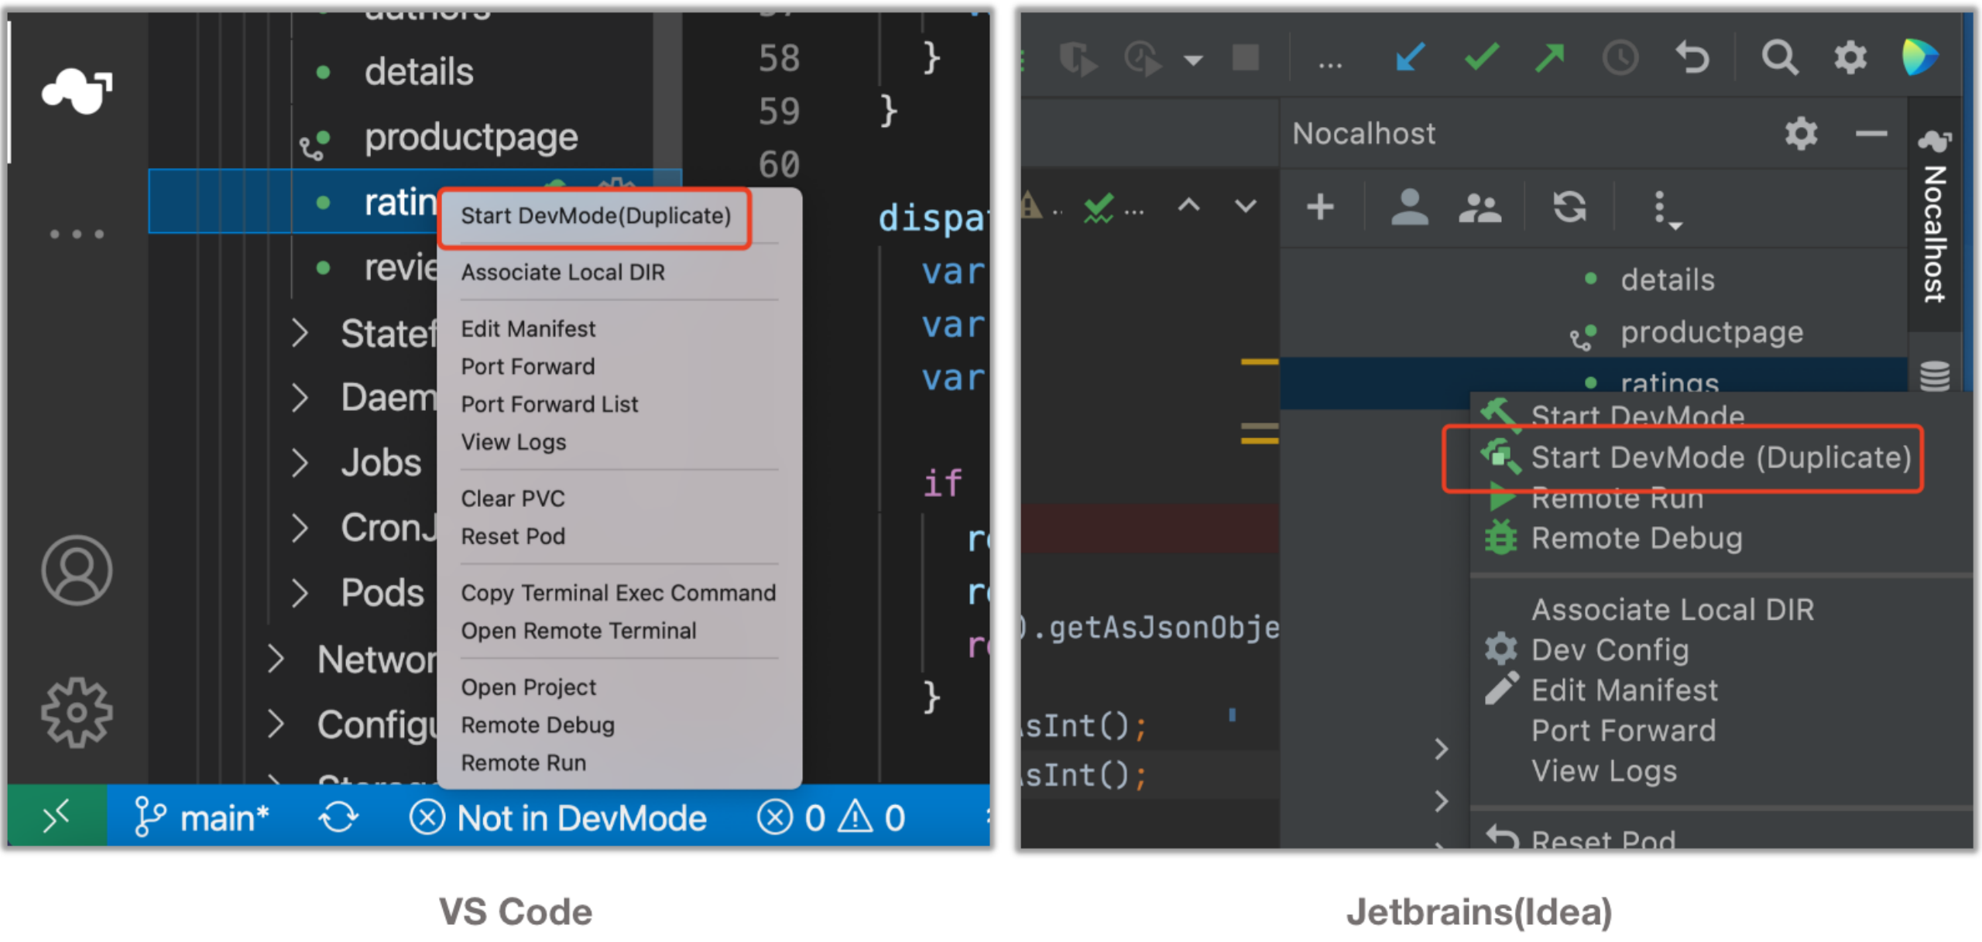
Task: Select productpage workload in IDEA Nocalhost tree
Action: pyautogui.click(x=1711, y=333)
